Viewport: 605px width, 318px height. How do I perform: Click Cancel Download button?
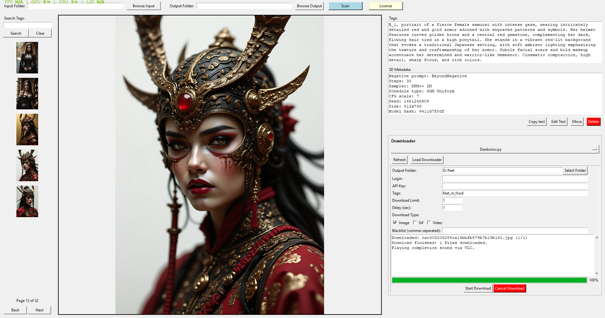pyautogui.click(x=509, y=288)
